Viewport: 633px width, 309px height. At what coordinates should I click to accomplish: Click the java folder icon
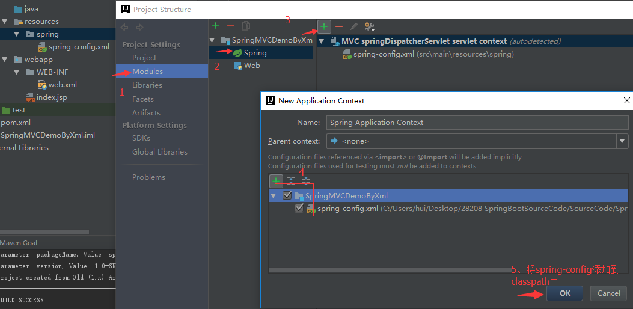click(18, 9)
